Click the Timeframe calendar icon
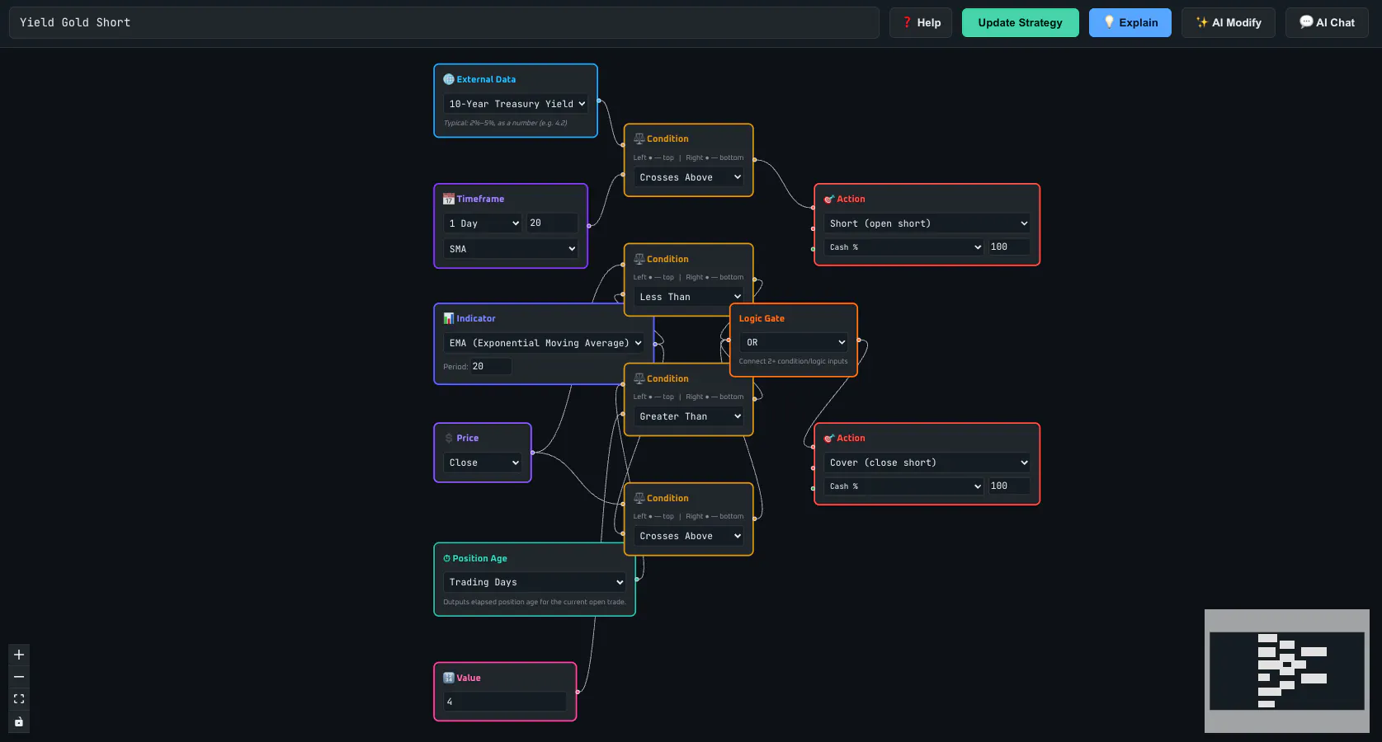This screenshot has height=742, width=1382. [x=449, y=199]
